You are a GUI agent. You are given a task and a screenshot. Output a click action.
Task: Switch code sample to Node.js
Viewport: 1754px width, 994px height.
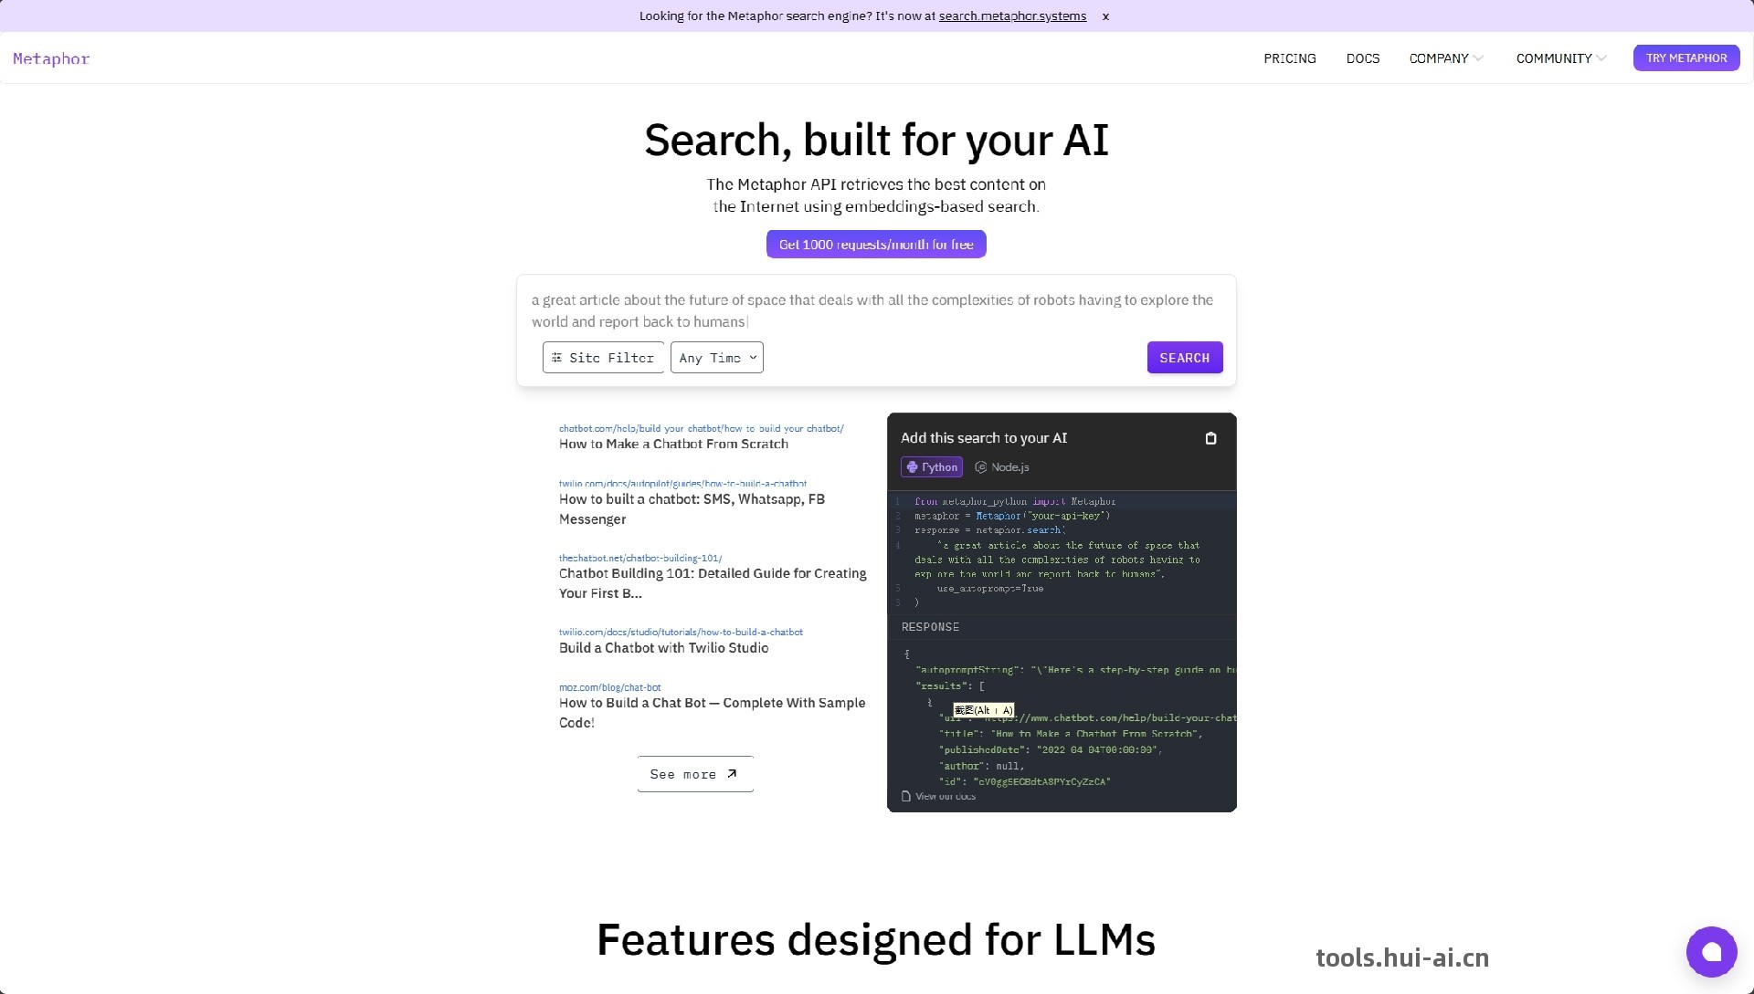pos(1002,467)
